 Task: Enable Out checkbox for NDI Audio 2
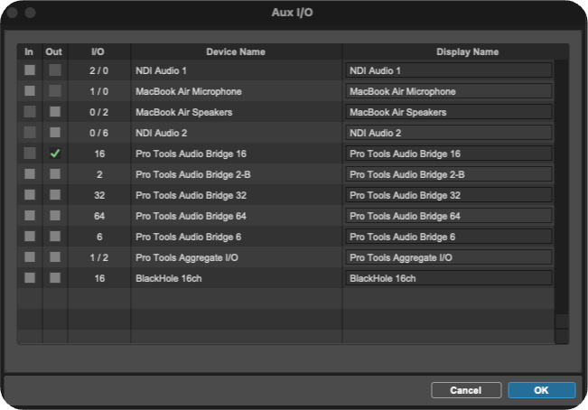point(55,132)
